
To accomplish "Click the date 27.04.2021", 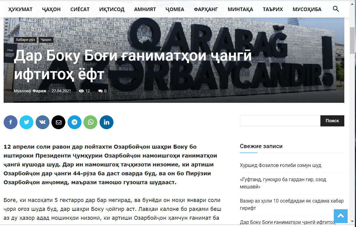I will 61,91.
